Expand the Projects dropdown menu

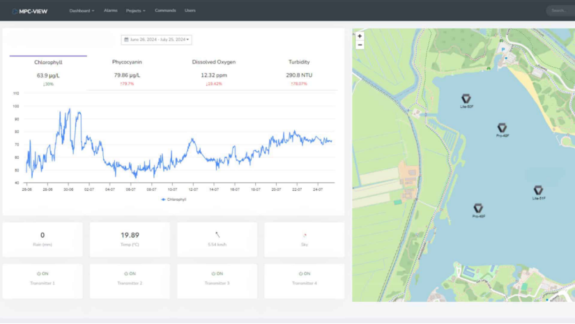(x=135, y=11)
